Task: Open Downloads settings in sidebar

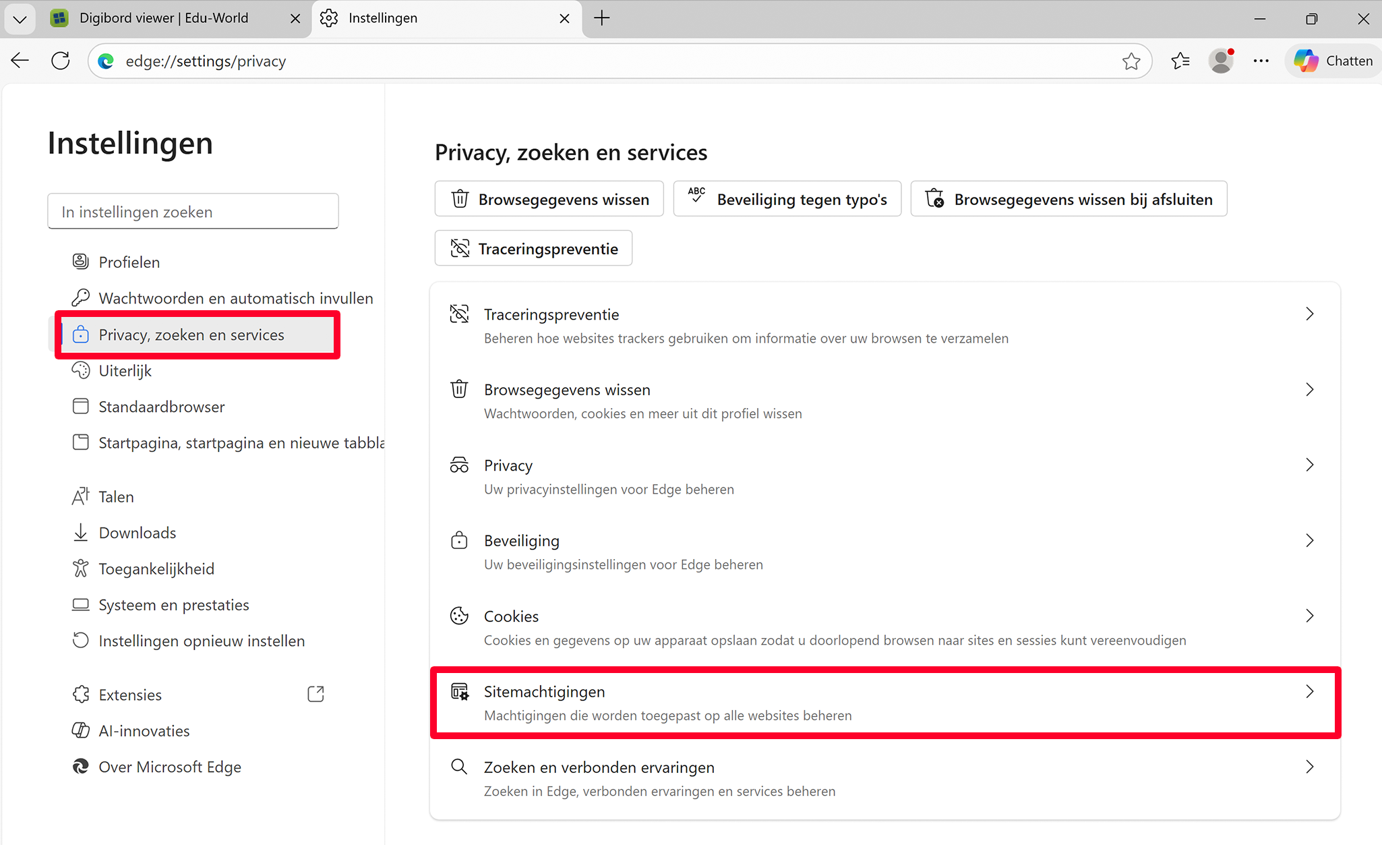Action: pos(138,533)
